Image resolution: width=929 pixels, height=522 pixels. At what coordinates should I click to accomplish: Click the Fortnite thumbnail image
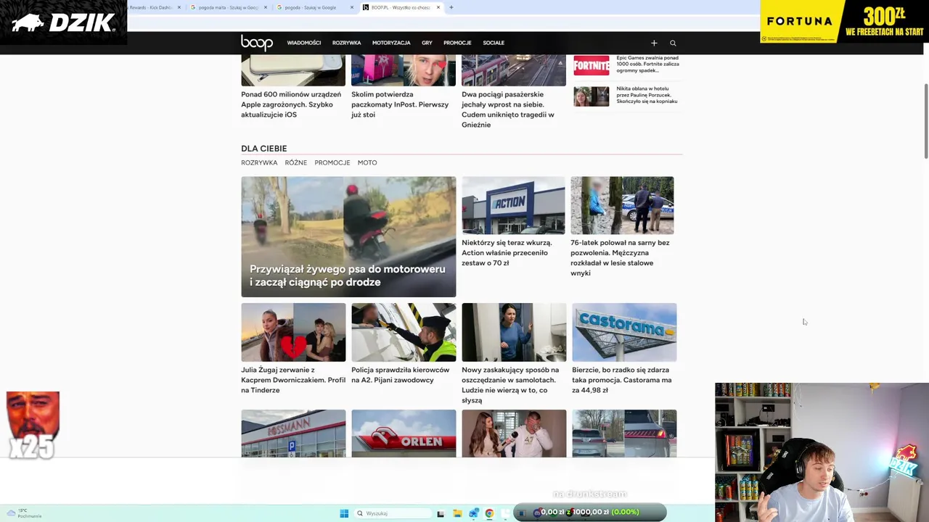click(x=592, y=65)
